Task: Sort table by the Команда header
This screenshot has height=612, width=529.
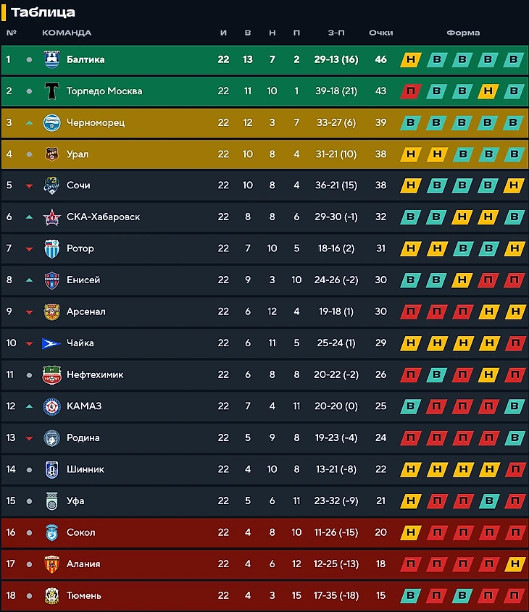Action: tap(67, 33)
